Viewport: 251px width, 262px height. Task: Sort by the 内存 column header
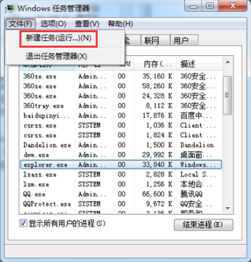point(155,64)
